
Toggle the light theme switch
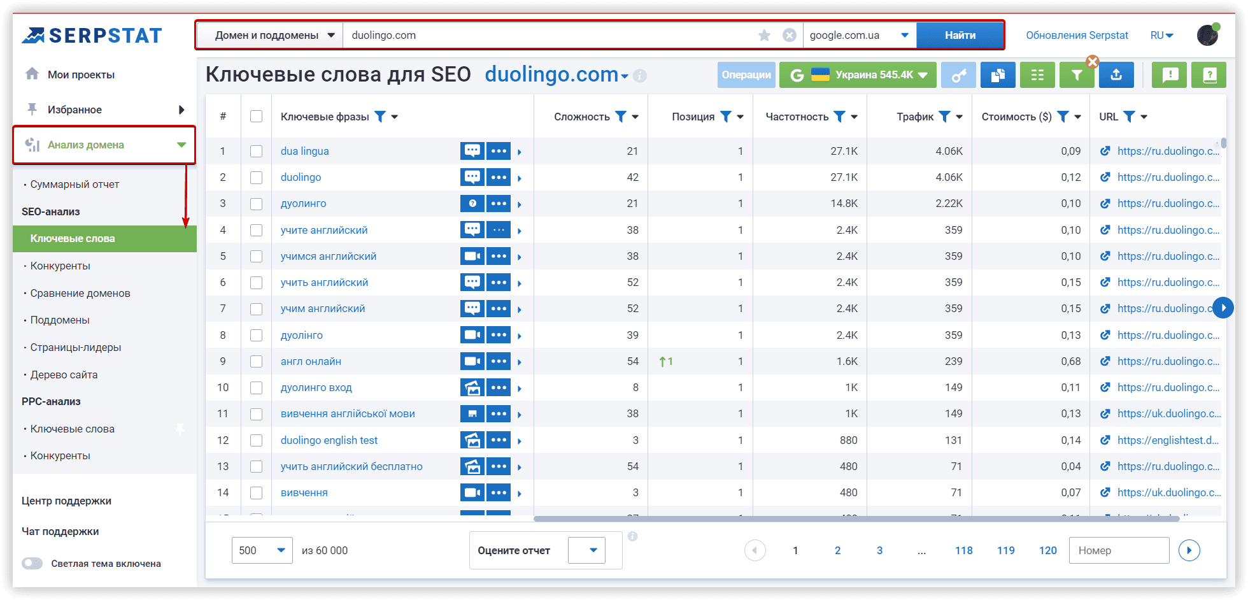pyautogui.click(x=32, y=563)
